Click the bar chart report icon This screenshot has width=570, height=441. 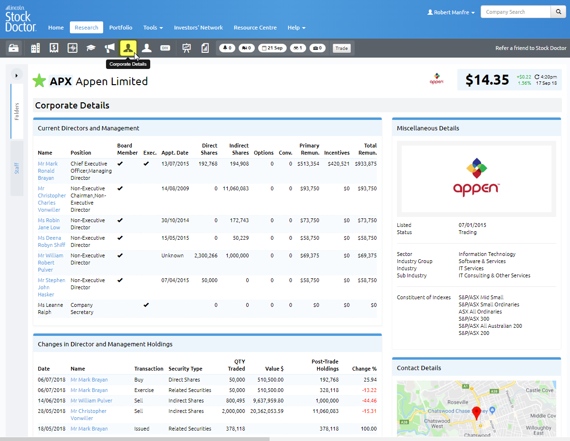click(205, 48)
